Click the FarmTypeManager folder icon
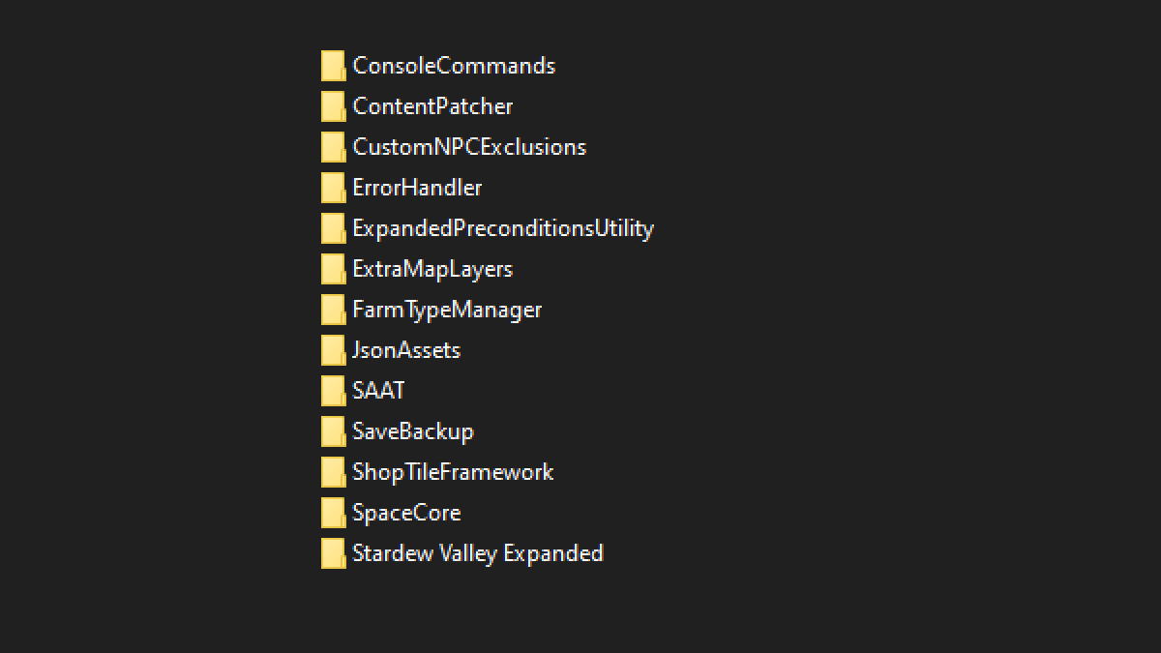Screen dimensions: 1161x653 tap(333, 310)
